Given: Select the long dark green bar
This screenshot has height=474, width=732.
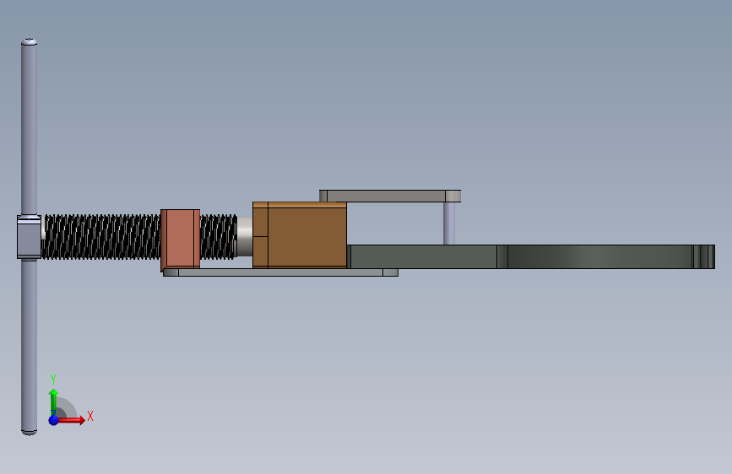Looking at the screenshot, I should tap(531, 256).
